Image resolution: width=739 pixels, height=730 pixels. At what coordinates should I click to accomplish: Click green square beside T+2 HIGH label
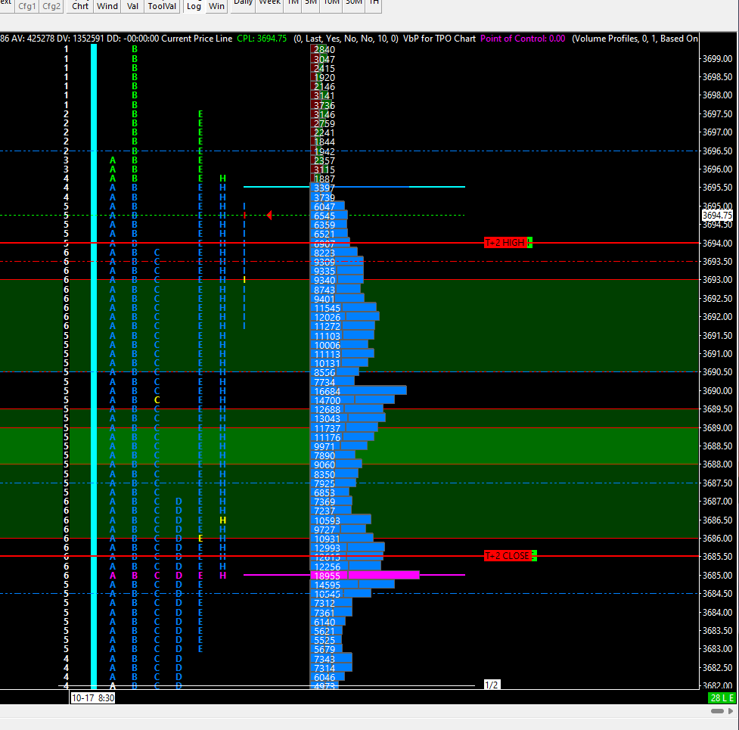click(529, 243)
